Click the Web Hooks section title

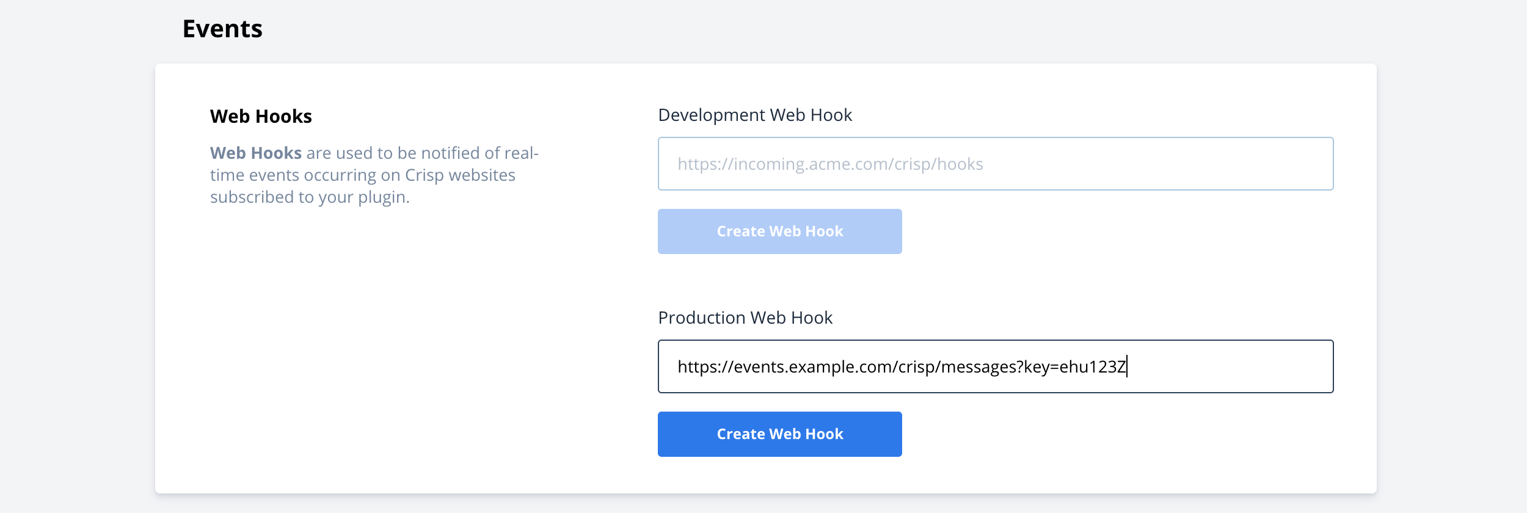(x=261, y=116)
